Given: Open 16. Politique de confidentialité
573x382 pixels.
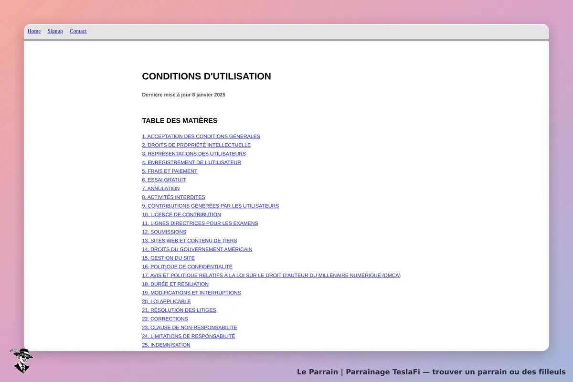Looking at the screenshot, I should (x=187, y=266).
